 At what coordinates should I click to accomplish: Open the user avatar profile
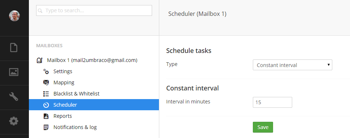click(x=14, y=16)
